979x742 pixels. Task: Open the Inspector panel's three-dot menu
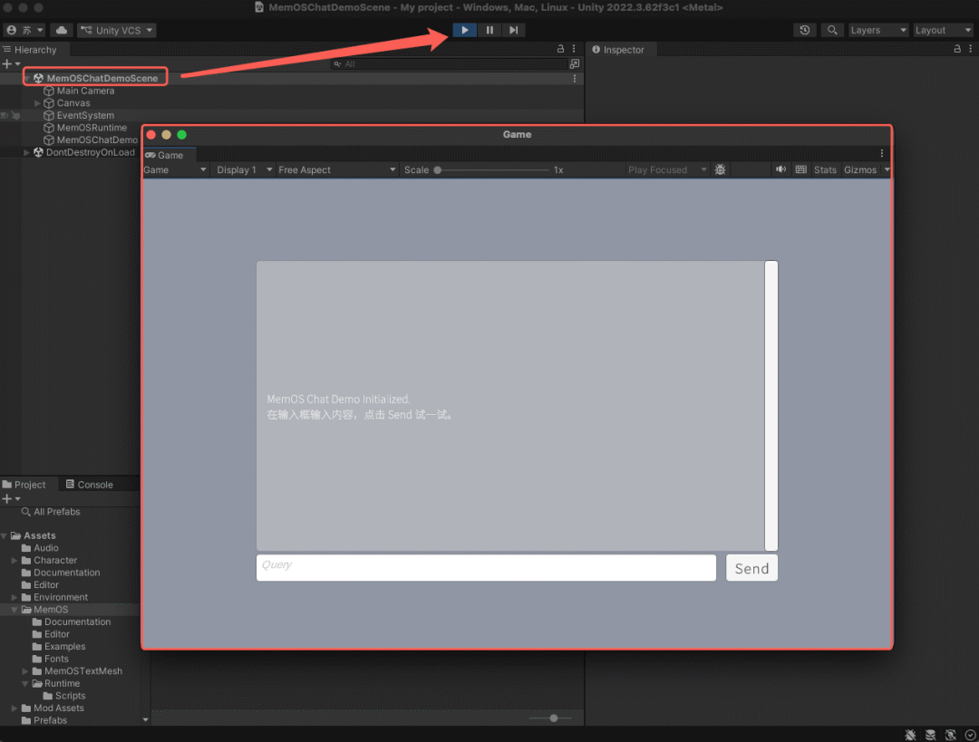click(x=971, y=50)
